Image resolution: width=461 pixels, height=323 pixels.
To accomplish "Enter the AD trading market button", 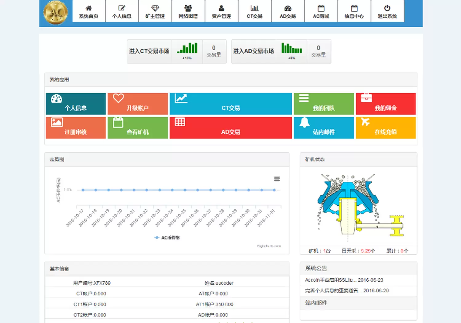I will (x=253, y=51).
